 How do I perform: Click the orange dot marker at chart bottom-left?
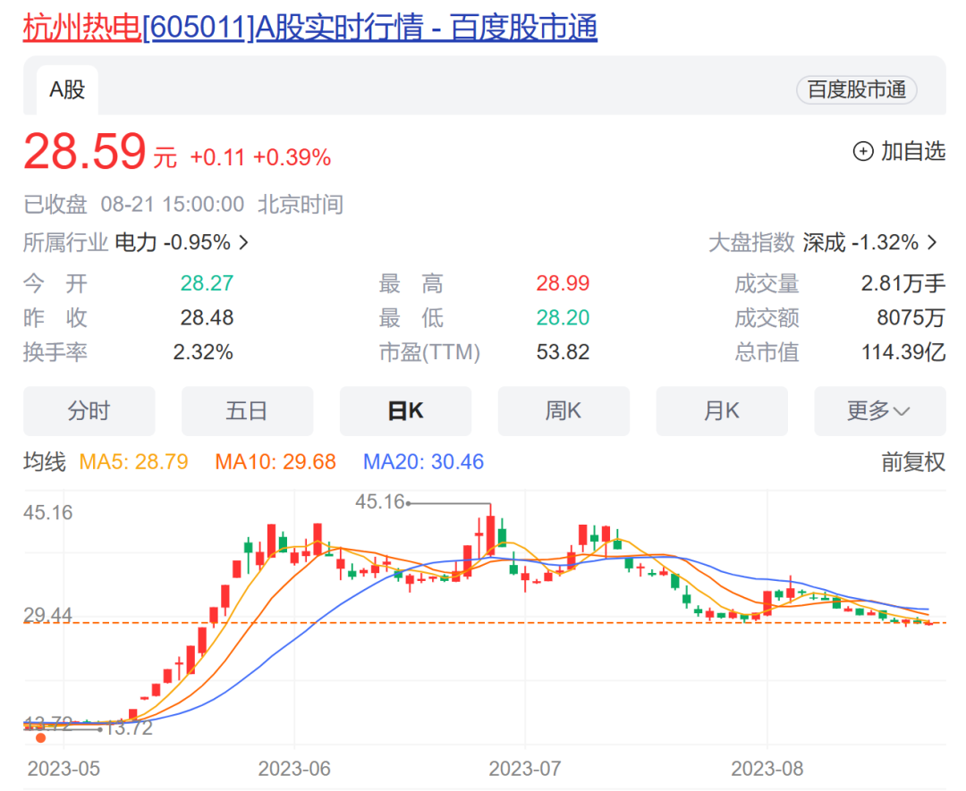point(40,737)
